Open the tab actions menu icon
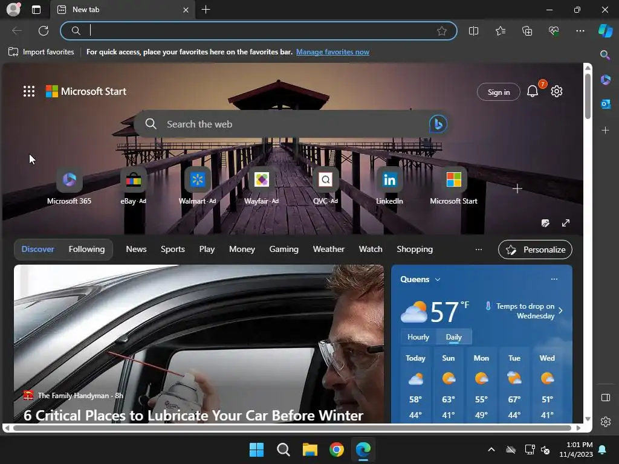The width and height of the screenshot is (619, 464). (x=36, y=10)
